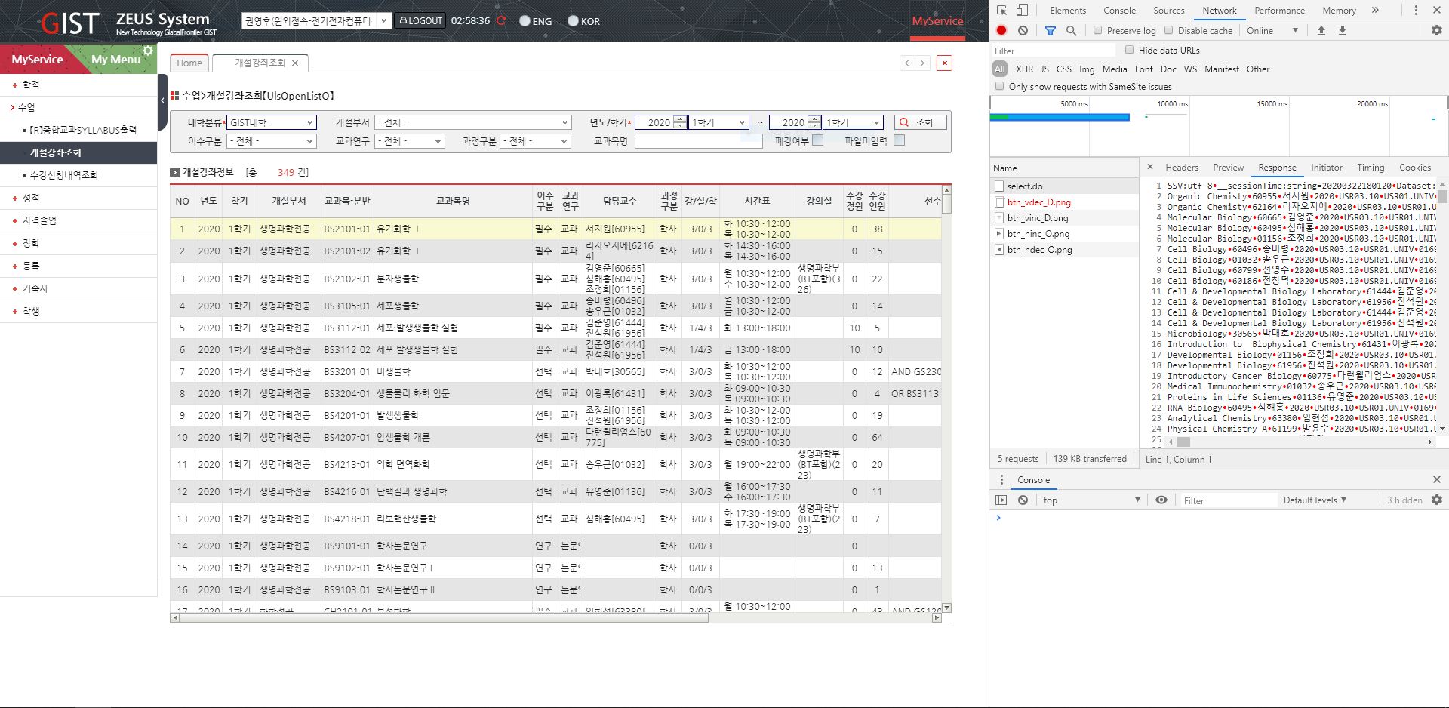Check the 파일미입력 checkbox

[899, 140]
